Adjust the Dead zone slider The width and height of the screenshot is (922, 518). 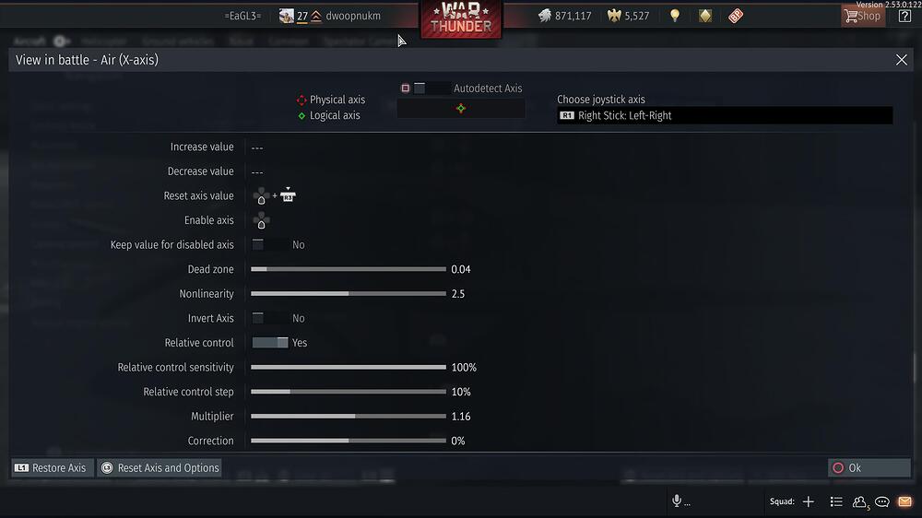(x=349, y=269)
